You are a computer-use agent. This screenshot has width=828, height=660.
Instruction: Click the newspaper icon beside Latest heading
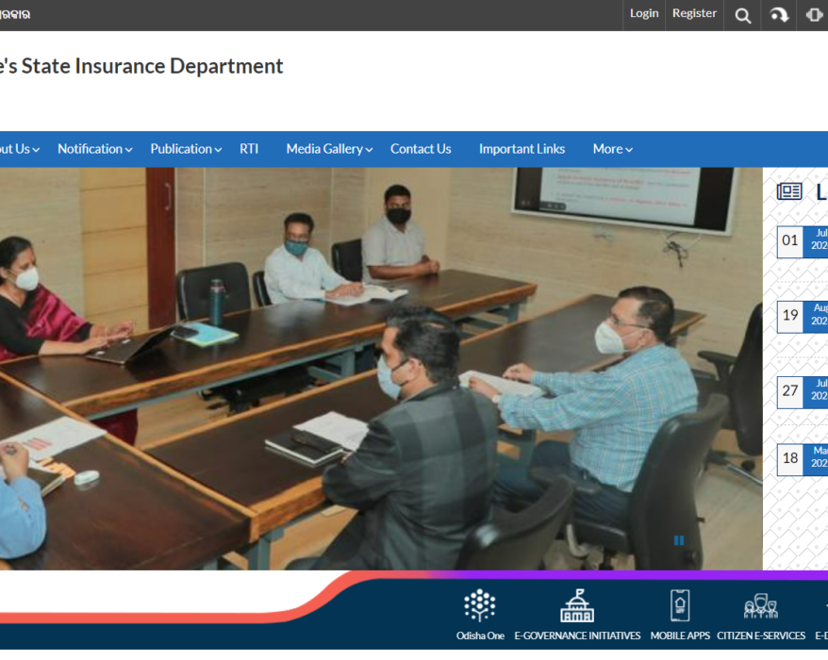(789, 192)
